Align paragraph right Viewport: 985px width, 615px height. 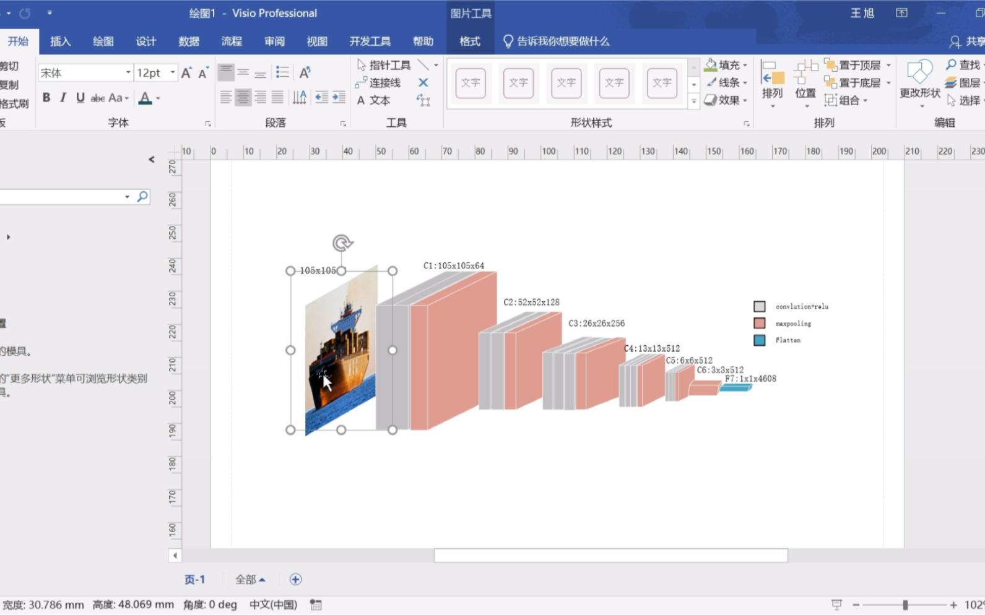260,97
